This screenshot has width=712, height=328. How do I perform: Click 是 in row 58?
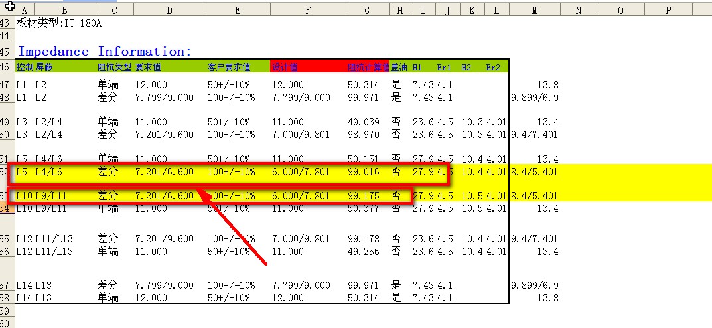coord(396,298)
